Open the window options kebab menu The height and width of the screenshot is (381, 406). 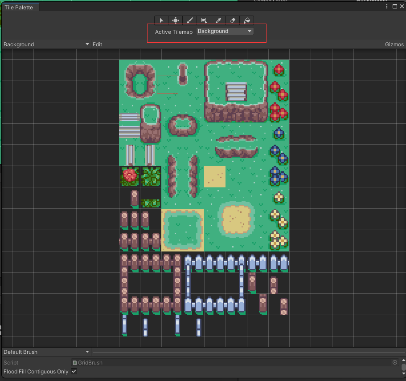[387, 6]
